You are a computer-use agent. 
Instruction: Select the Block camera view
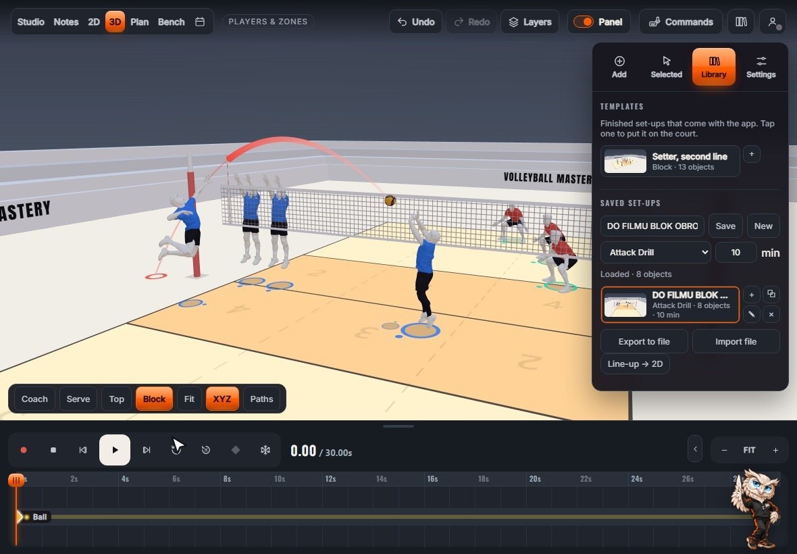click(154, 399)
